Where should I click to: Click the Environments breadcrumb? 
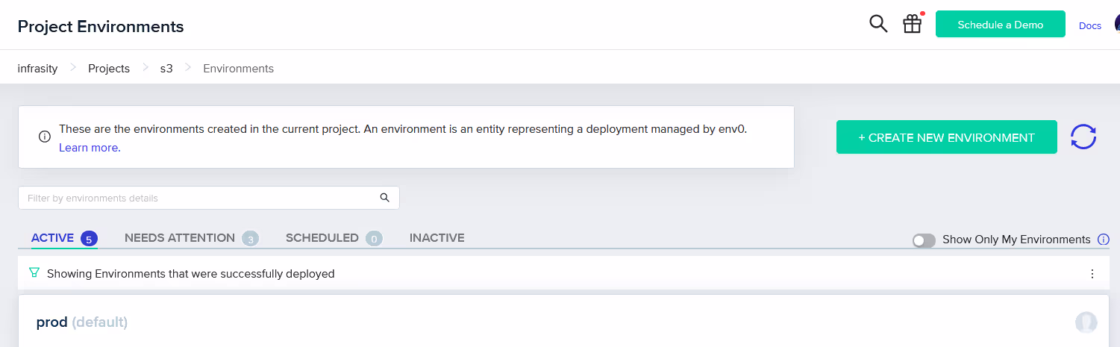point(239,69)
